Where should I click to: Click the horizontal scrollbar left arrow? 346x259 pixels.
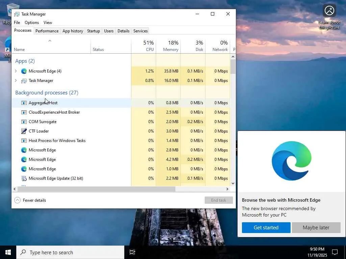coord(15,189)
